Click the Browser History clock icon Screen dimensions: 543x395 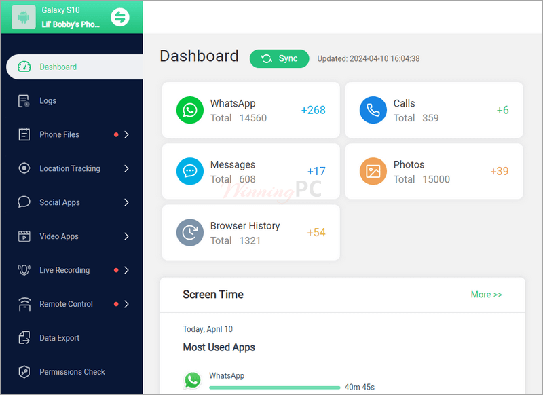(x=190, y=232)
